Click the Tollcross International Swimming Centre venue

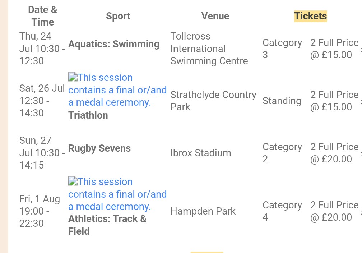[x=209, y=49]
